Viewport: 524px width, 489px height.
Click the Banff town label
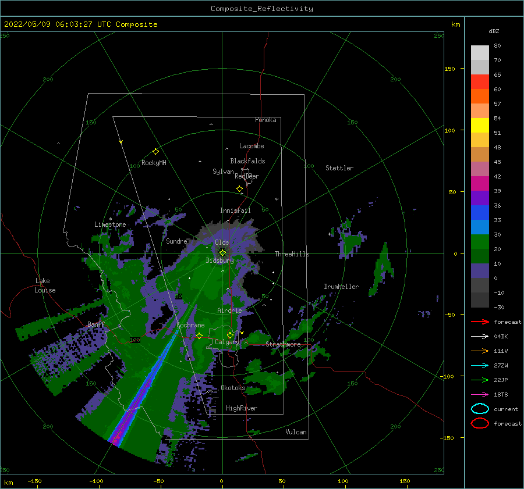[x=96, y=324]
